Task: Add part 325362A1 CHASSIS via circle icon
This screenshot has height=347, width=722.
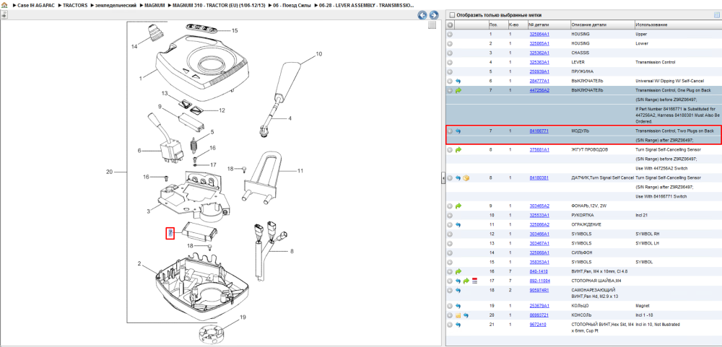Action: (450, 53)
